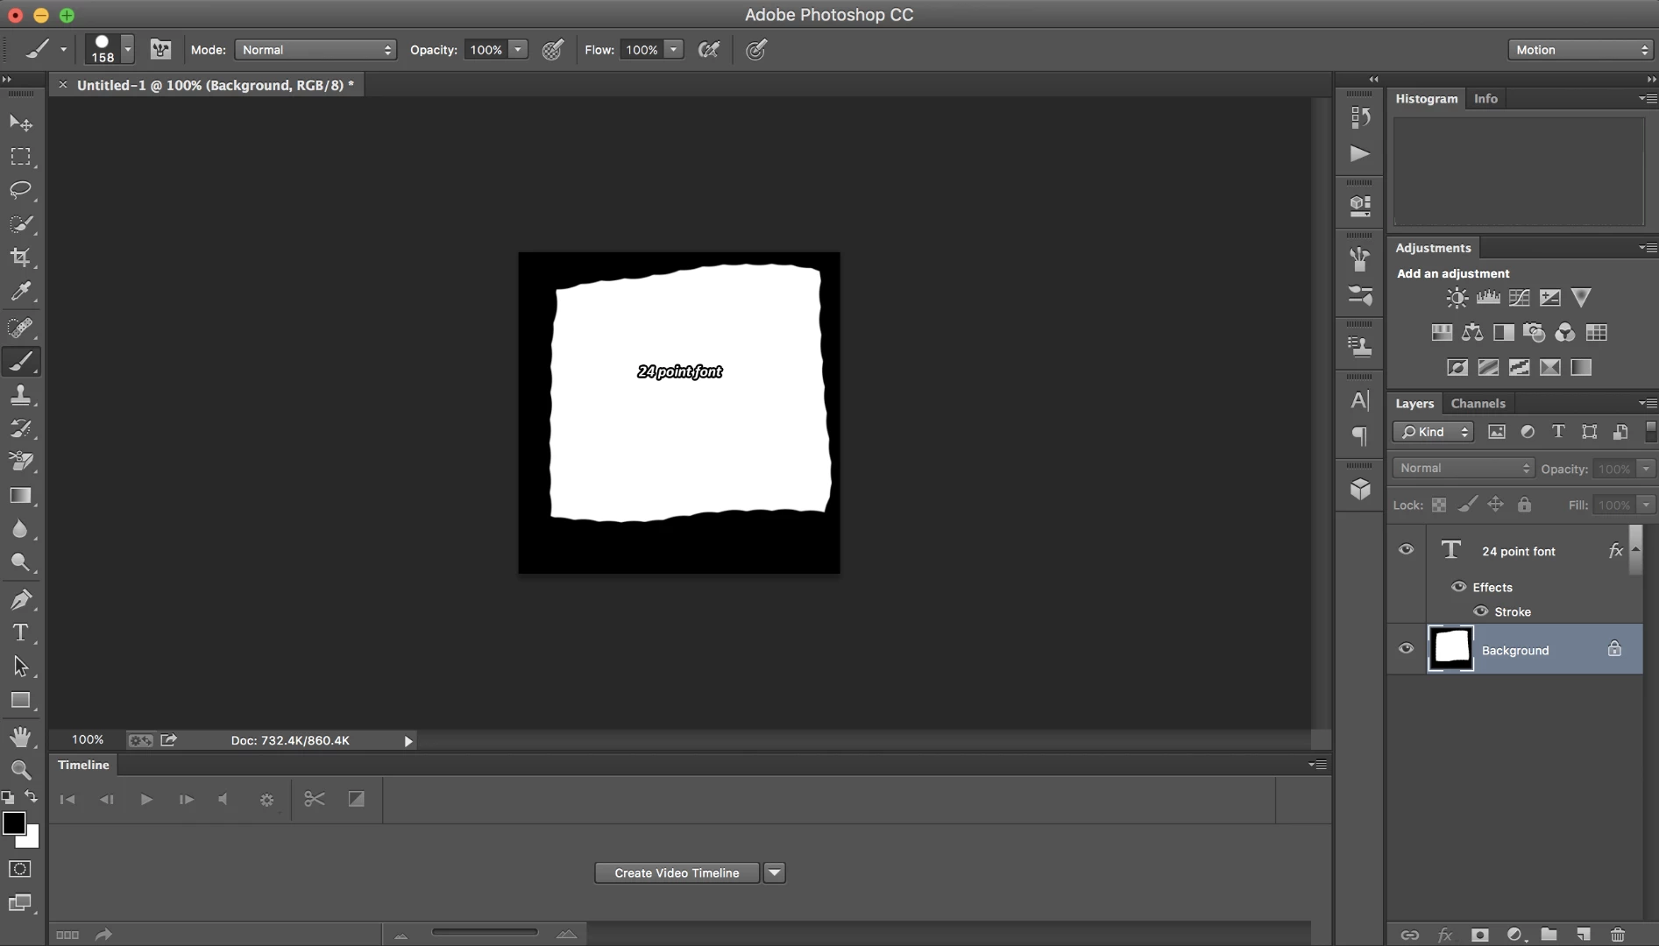Open the Motion workspace dropdown

(x=1580, y=50)
